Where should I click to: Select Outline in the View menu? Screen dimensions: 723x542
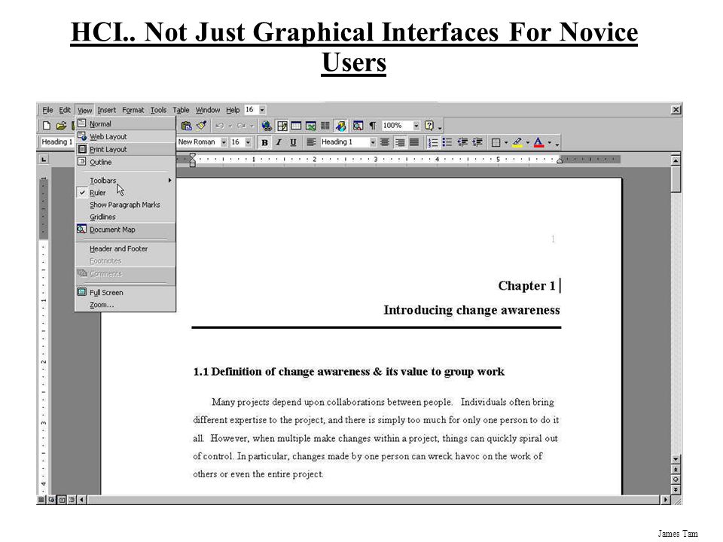[x=125, y=163]
